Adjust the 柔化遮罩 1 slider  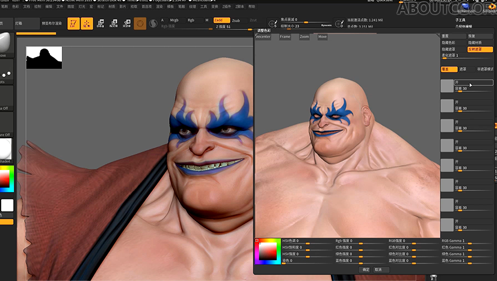[x=467, y=56]
